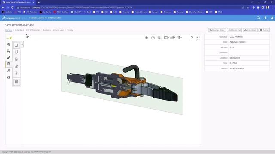This screenshot has width=275, height=154.
Task: Open the components cube tool in left sidebar
Action: (x=9, y=44)
